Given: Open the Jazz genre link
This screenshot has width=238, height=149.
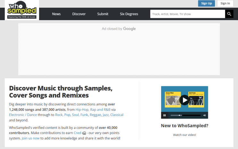Looking at the screenshot, I should [106, 115].
